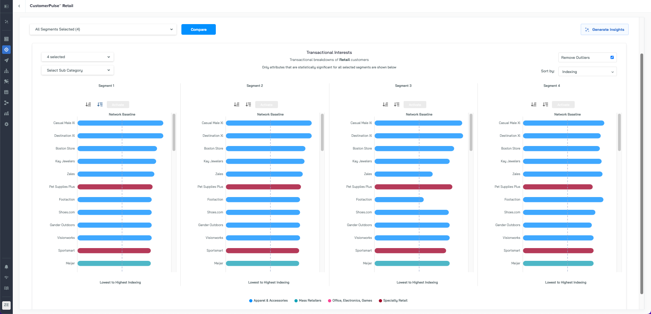Click second sort icon under Segment 4
This screenshot has height=314, width=651.
(546, 105)
